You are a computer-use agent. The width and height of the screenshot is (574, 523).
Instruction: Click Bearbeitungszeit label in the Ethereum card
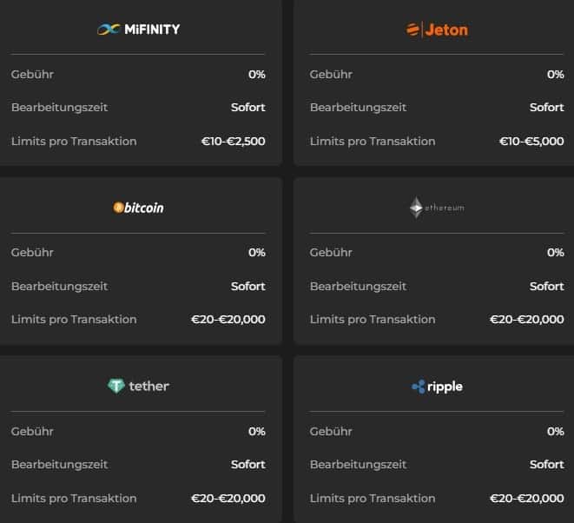pyautogui.click(x=359, y=286)
